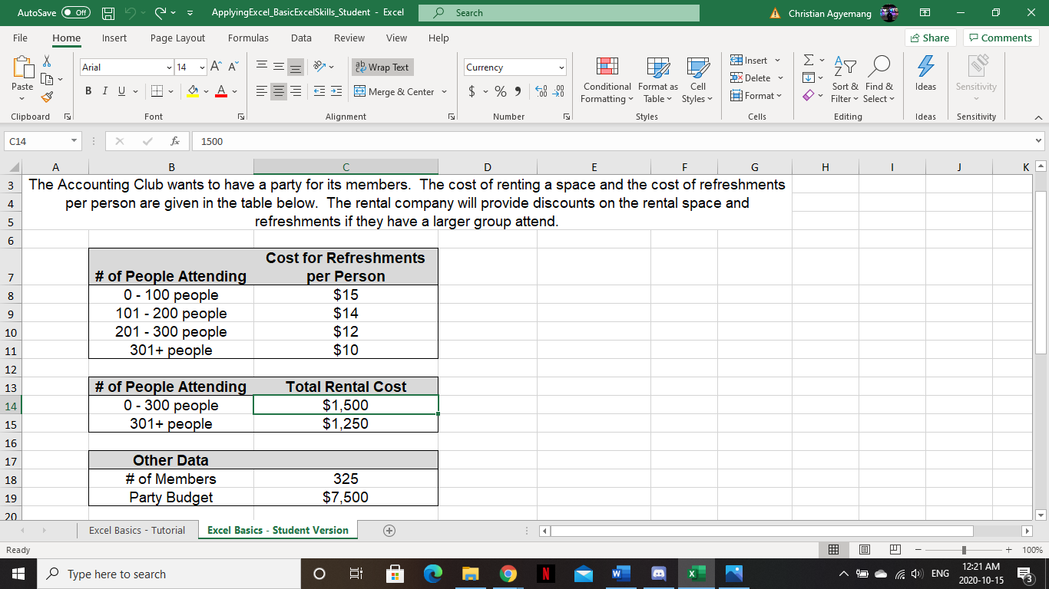
Task: Open the Sort & Filter menu
Action: click(845, 80)
